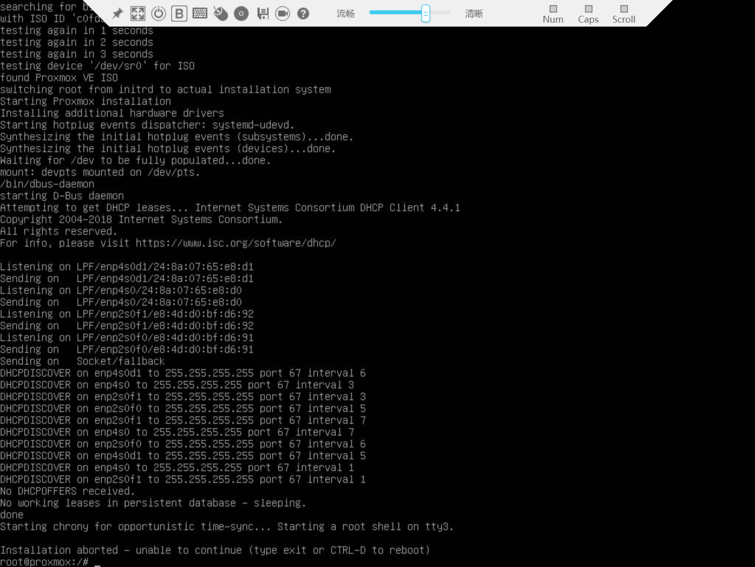Viewport: 755px width, 567px height.
Task: Open the help dialog
Action: click(303, 13)
